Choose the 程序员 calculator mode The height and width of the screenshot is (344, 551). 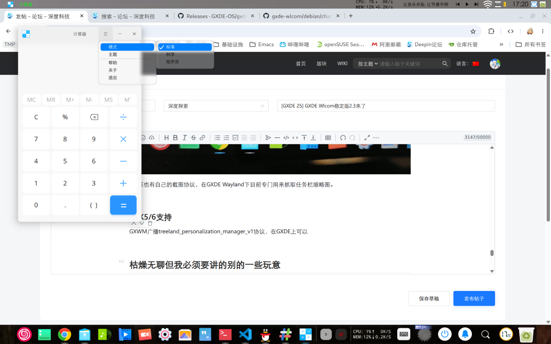tap(185, 62)
